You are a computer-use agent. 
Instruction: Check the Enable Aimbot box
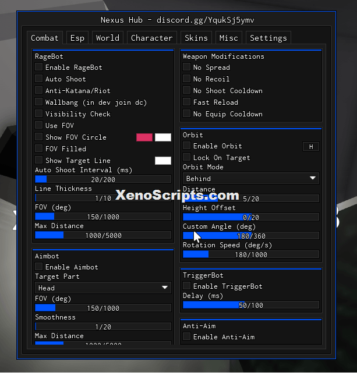tap(38, 267)
